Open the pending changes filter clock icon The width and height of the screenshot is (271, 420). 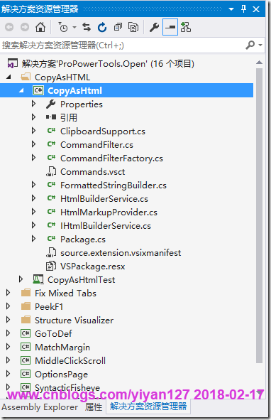pyautogui.click(x=63, y=27)
